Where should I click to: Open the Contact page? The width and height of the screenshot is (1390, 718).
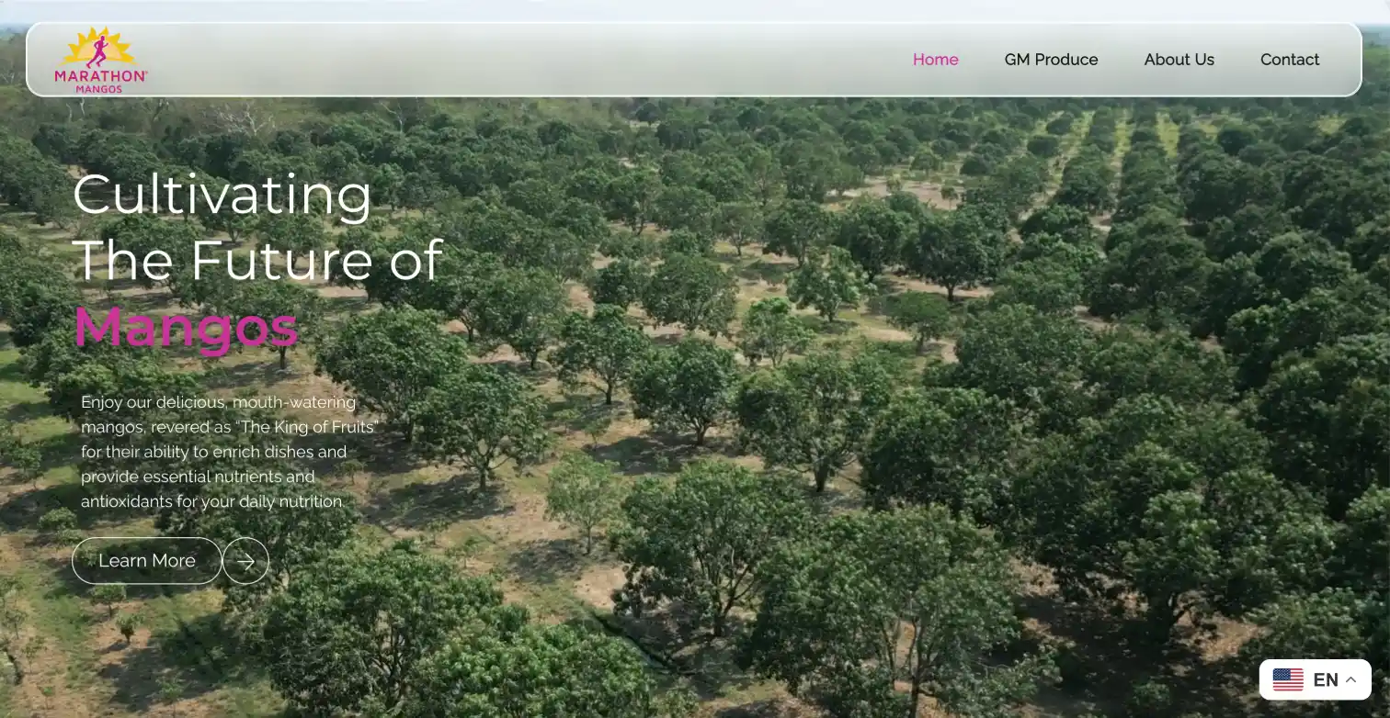tap(1290, 60)
